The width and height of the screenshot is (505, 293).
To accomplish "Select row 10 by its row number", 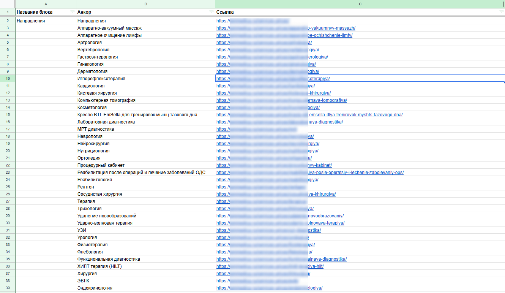I will point(8,79).
